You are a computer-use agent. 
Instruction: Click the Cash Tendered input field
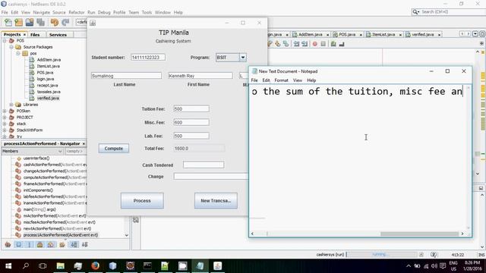(204, 165)
